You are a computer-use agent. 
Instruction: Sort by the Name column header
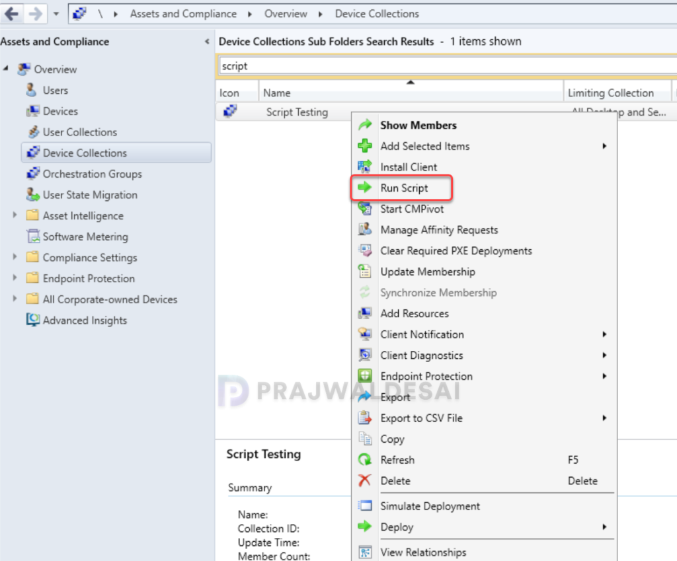(x=411, y=93)
